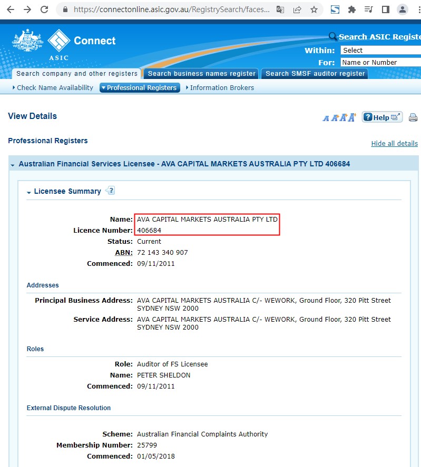
Task: Select membership number 25799
Action: click(x=147, y=445)
